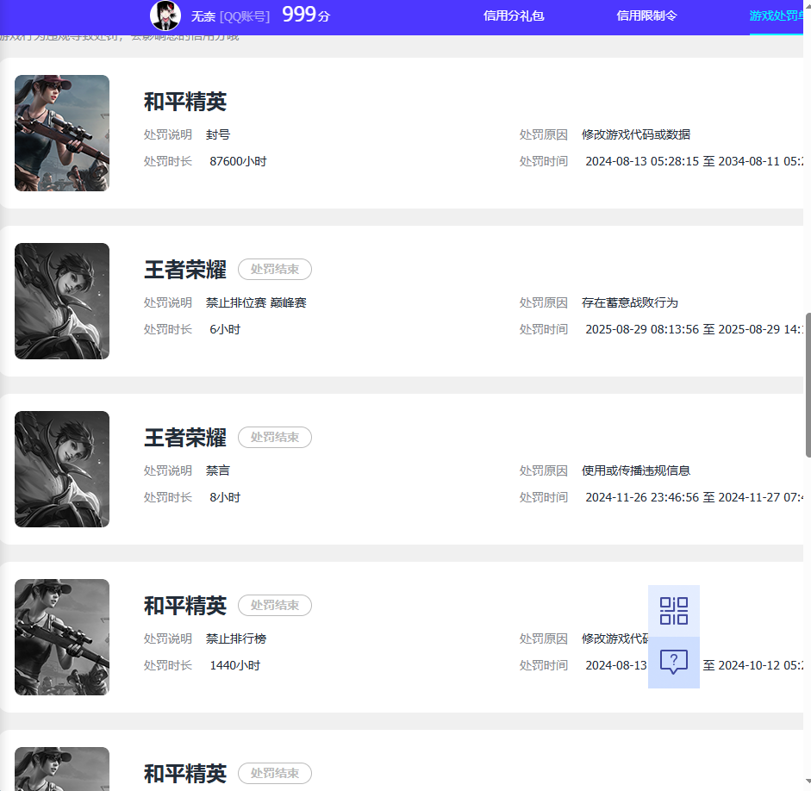Click time range starting 2024-08-13 05:28:15
Screen dimensions: 811x791
(694, 161)
